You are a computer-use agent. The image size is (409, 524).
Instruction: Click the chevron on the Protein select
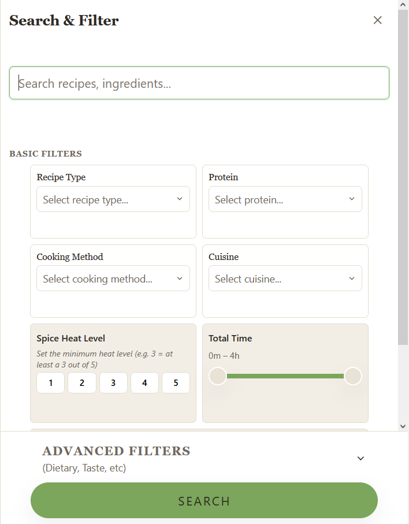351,199
